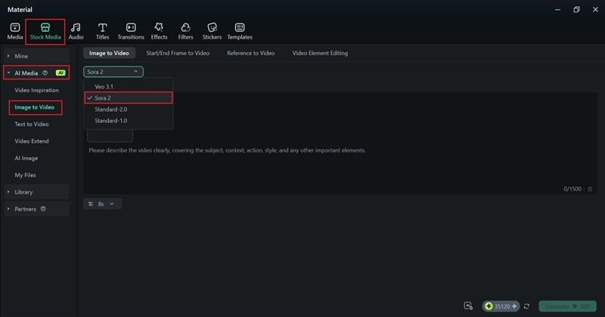Open AI Image in sidebar
Viewport: 605px width, 317px height.
tap(26, 158)
